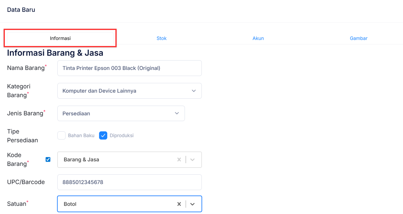Image resolution: width=403 pixels, height=214 pixels.
Task: Switch to the Stok tab
Action: point(162,38)
